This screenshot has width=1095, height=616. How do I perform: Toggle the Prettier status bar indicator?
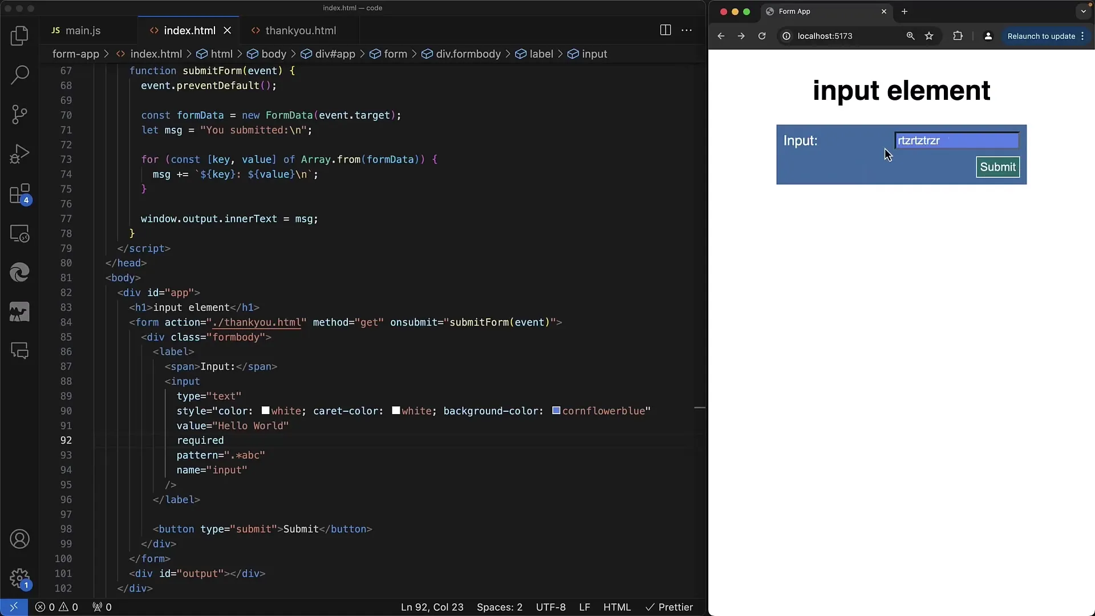670,607
